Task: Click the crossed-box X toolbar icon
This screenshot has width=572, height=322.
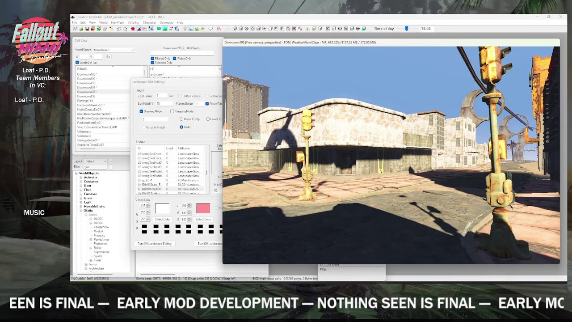Action: (x=294, y=29)
